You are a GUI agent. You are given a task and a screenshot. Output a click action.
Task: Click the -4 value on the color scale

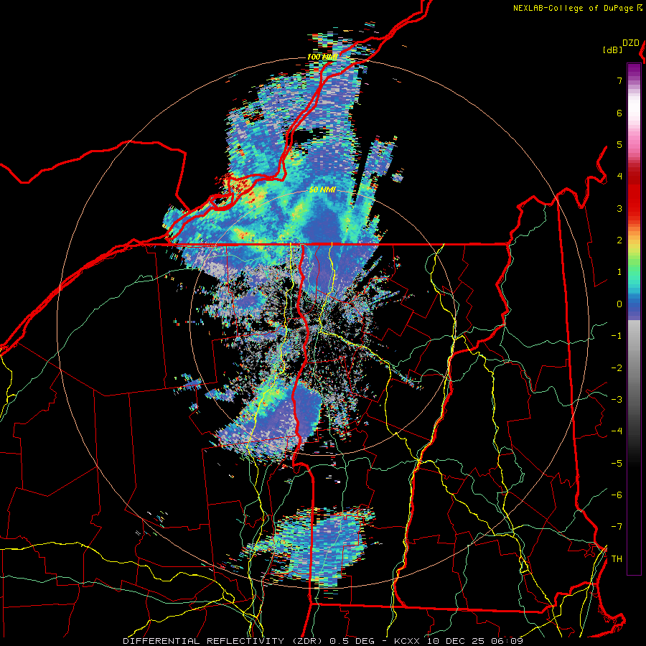[617, 431]
